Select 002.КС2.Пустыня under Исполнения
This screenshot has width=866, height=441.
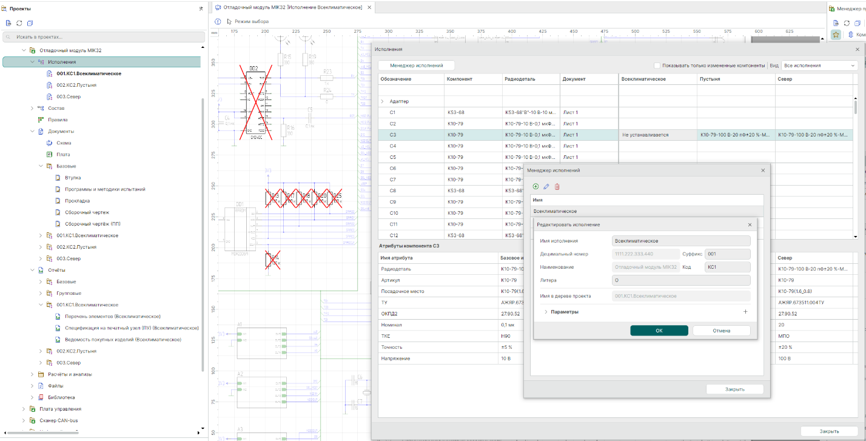(76, 85)
